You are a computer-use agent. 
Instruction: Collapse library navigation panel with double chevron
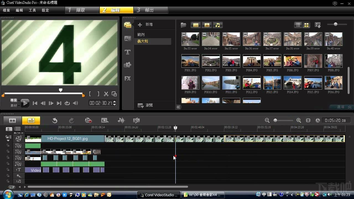click(x=179, y=107)
